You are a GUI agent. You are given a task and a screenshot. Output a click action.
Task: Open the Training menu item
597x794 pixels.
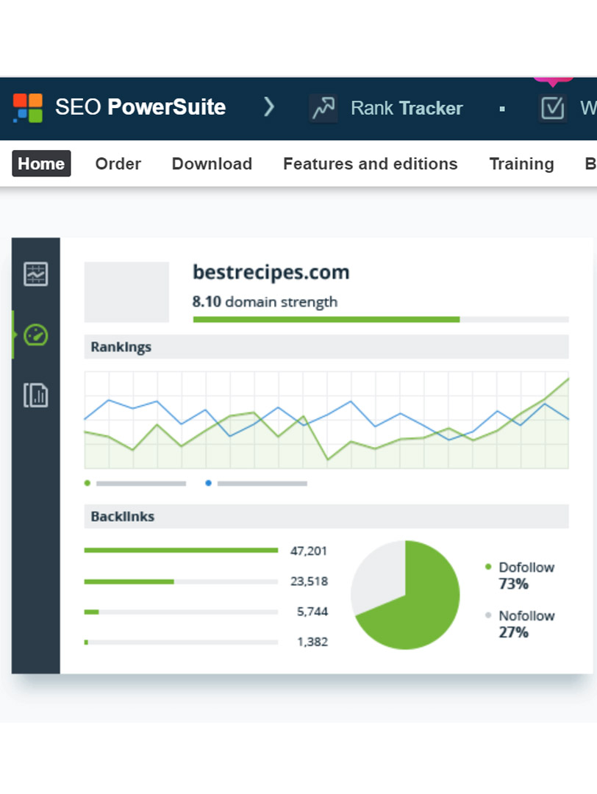521,164
